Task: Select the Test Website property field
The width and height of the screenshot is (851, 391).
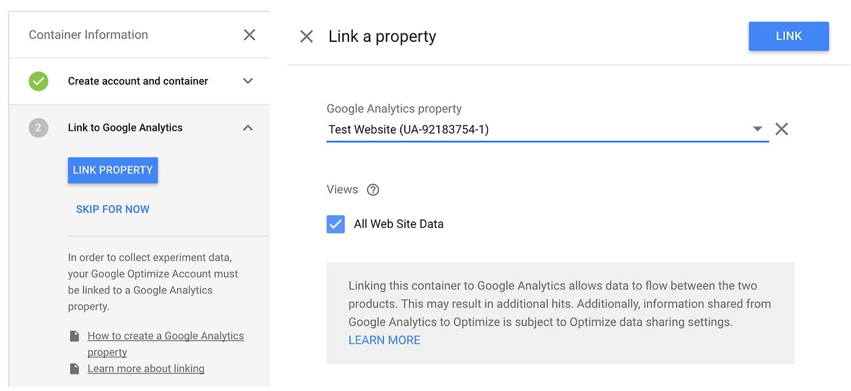Action: click(x=547, y=130)
